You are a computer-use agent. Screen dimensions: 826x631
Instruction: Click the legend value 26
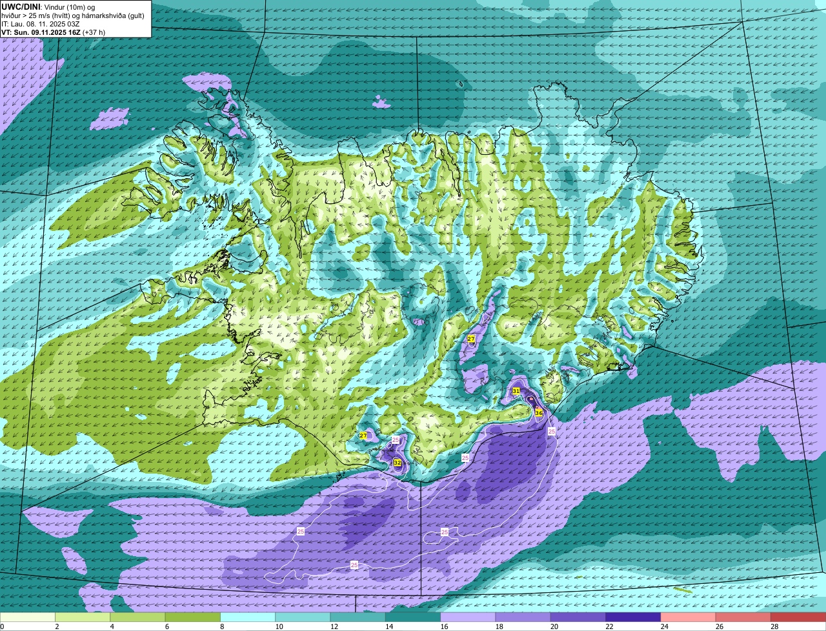pos(719,626)
